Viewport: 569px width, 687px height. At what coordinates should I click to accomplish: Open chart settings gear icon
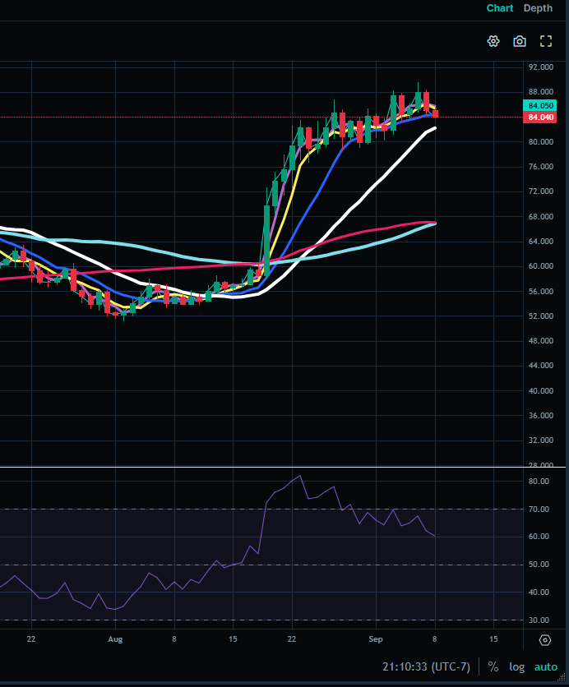pos(493,41)
